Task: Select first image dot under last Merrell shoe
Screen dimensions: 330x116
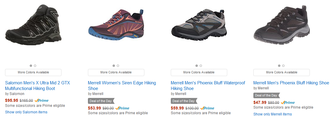Action: click(x=279, y=66)
